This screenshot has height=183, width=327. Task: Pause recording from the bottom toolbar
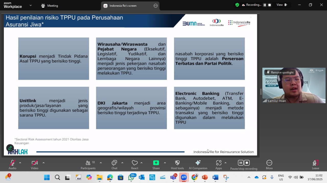[x=241, y=163]
